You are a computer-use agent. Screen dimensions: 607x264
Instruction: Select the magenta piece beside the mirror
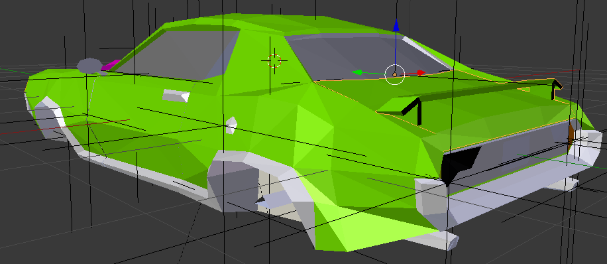point(110,65)
